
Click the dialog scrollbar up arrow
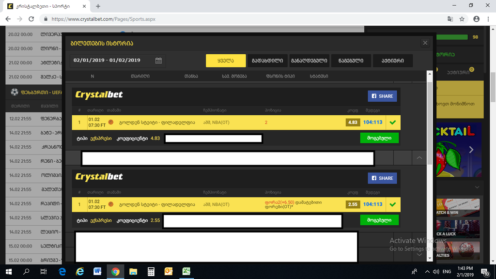click(x=430, y=74)
